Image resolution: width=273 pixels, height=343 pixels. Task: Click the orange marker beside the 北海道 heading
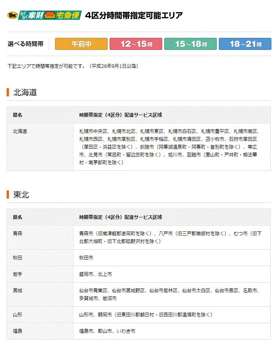pyautogui.click(x=8, y=92)
